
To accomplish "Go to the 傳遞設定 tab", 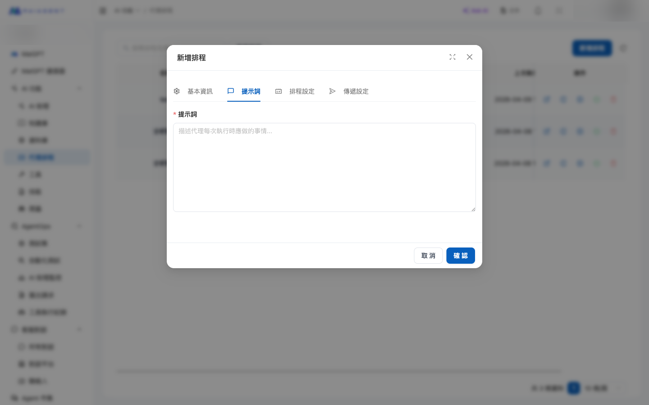I will [x=349, y=91].
